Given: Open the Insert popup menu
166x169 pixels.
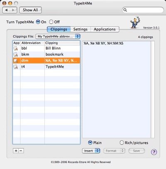Looking at the screenshot, I should (x=91, y=151).
